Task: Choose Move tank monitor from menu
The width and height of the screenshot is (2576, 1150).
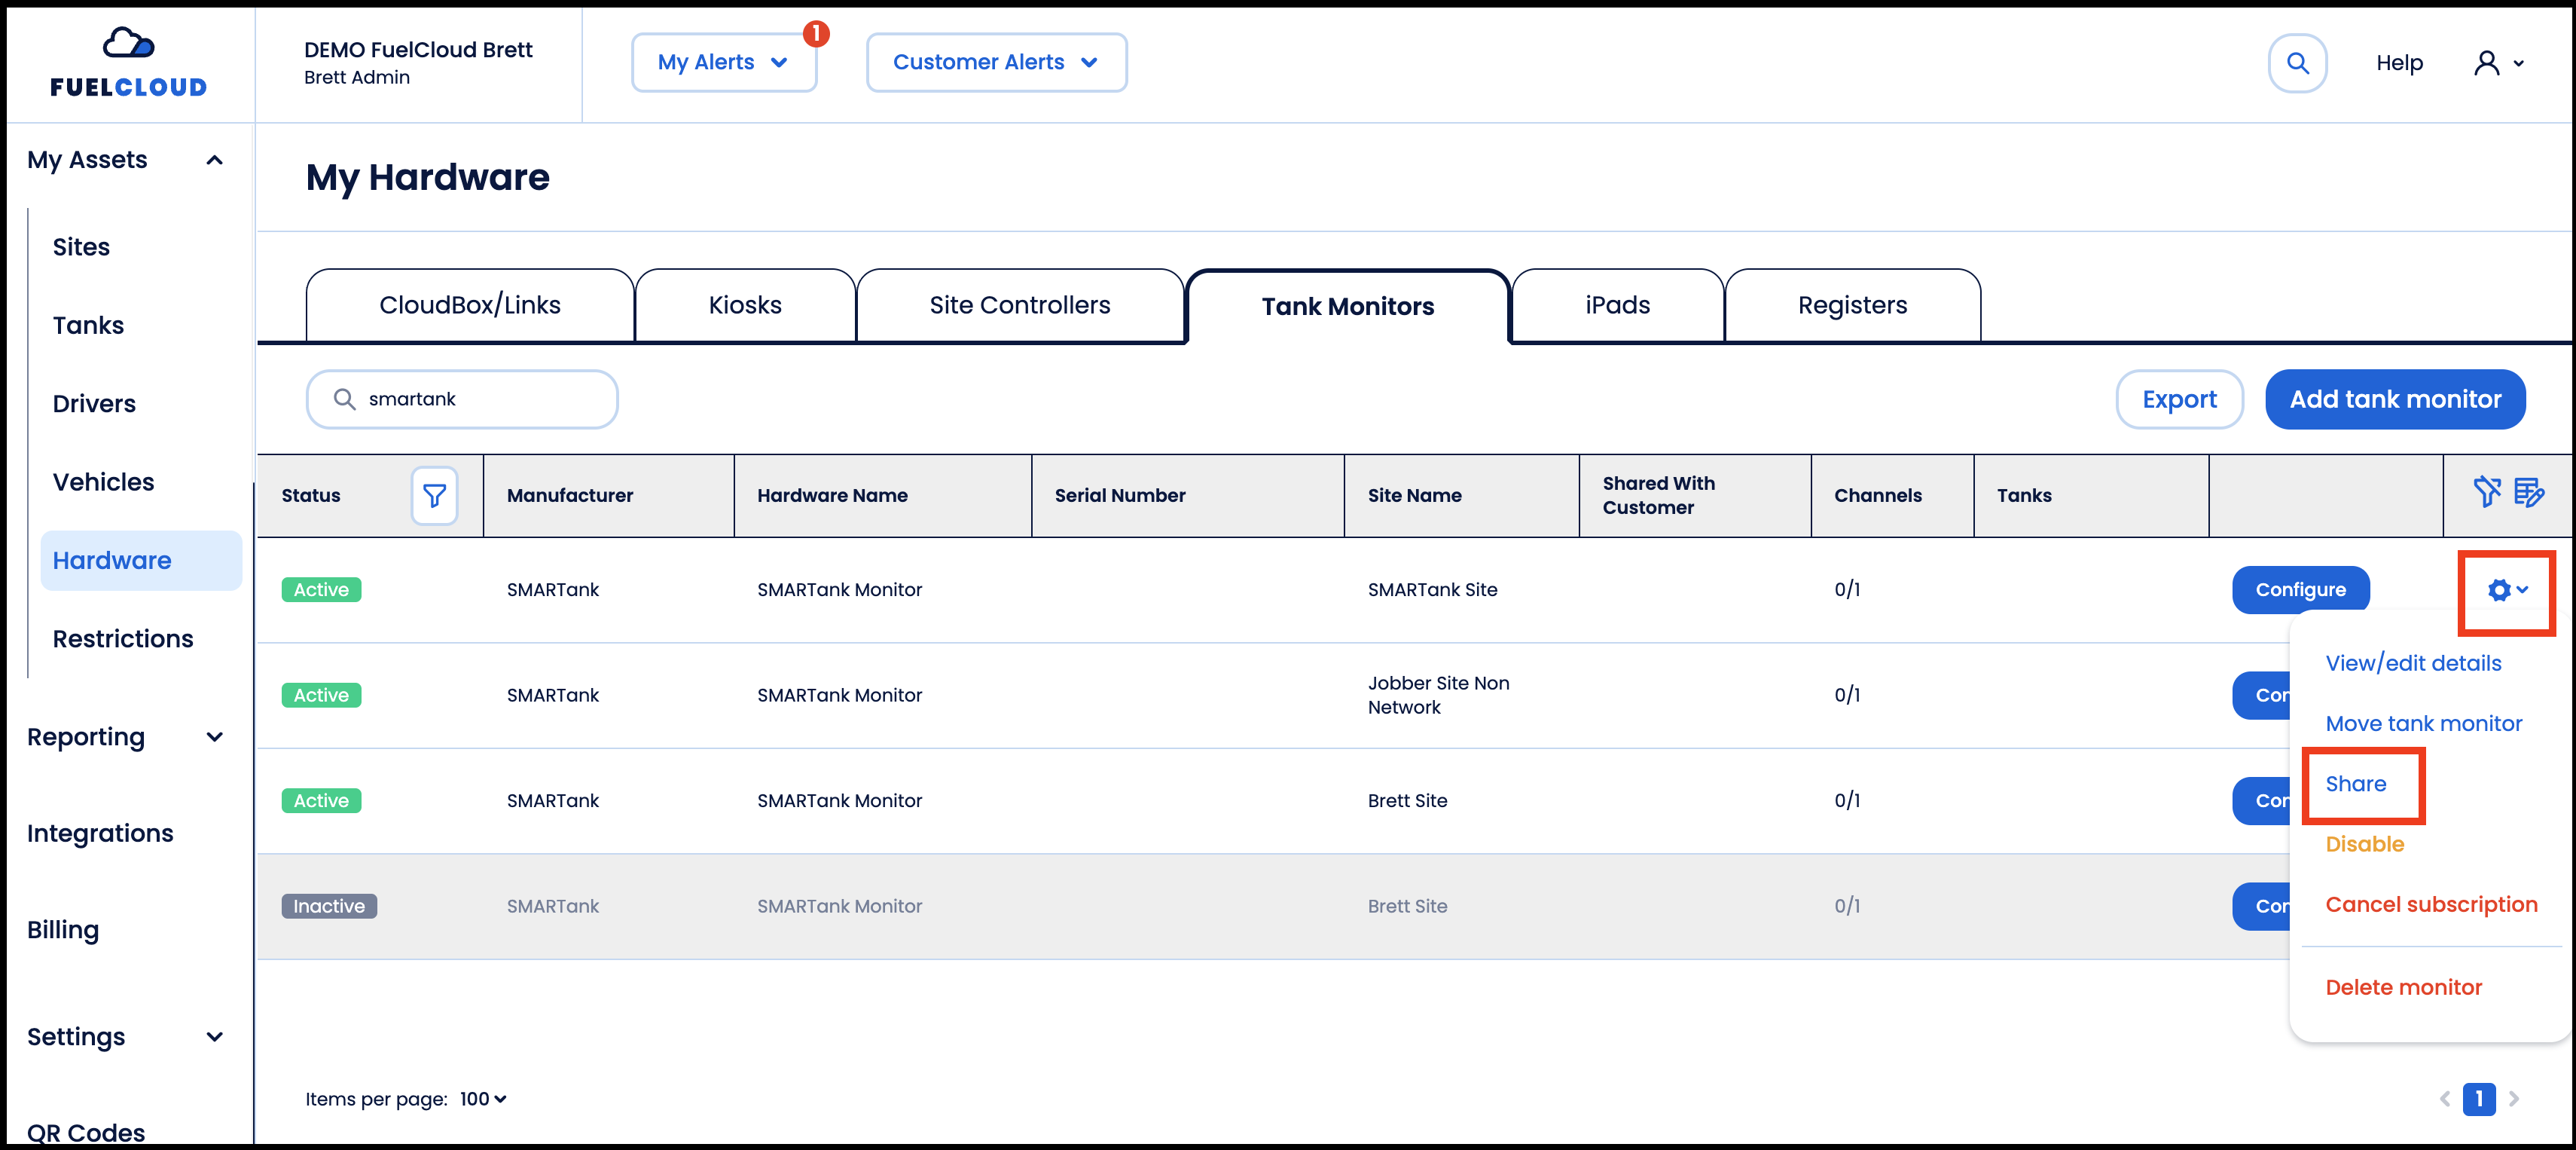Action: [x=2423, y=723]
